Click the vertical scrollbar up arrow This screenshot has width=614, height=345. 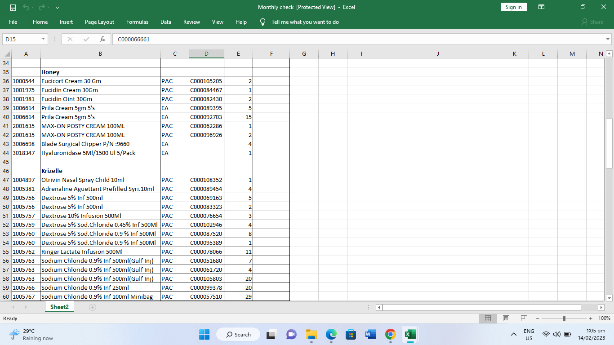point(610,54)
